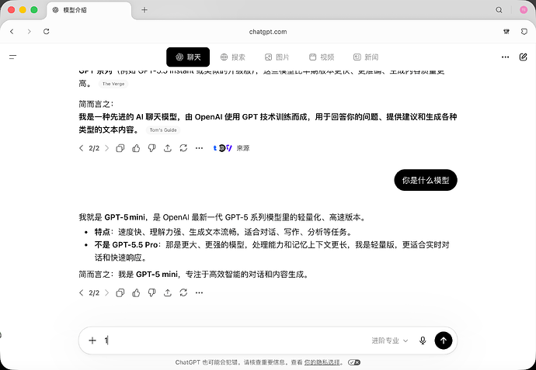
Task: Switch to the 图片 tab
Action: [277, 57]
